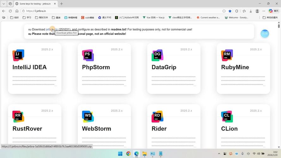The height and width of the screenshot is (158, 281).
Task: Click the page vertical scrollbar thumb
Action: coord(279,26)
